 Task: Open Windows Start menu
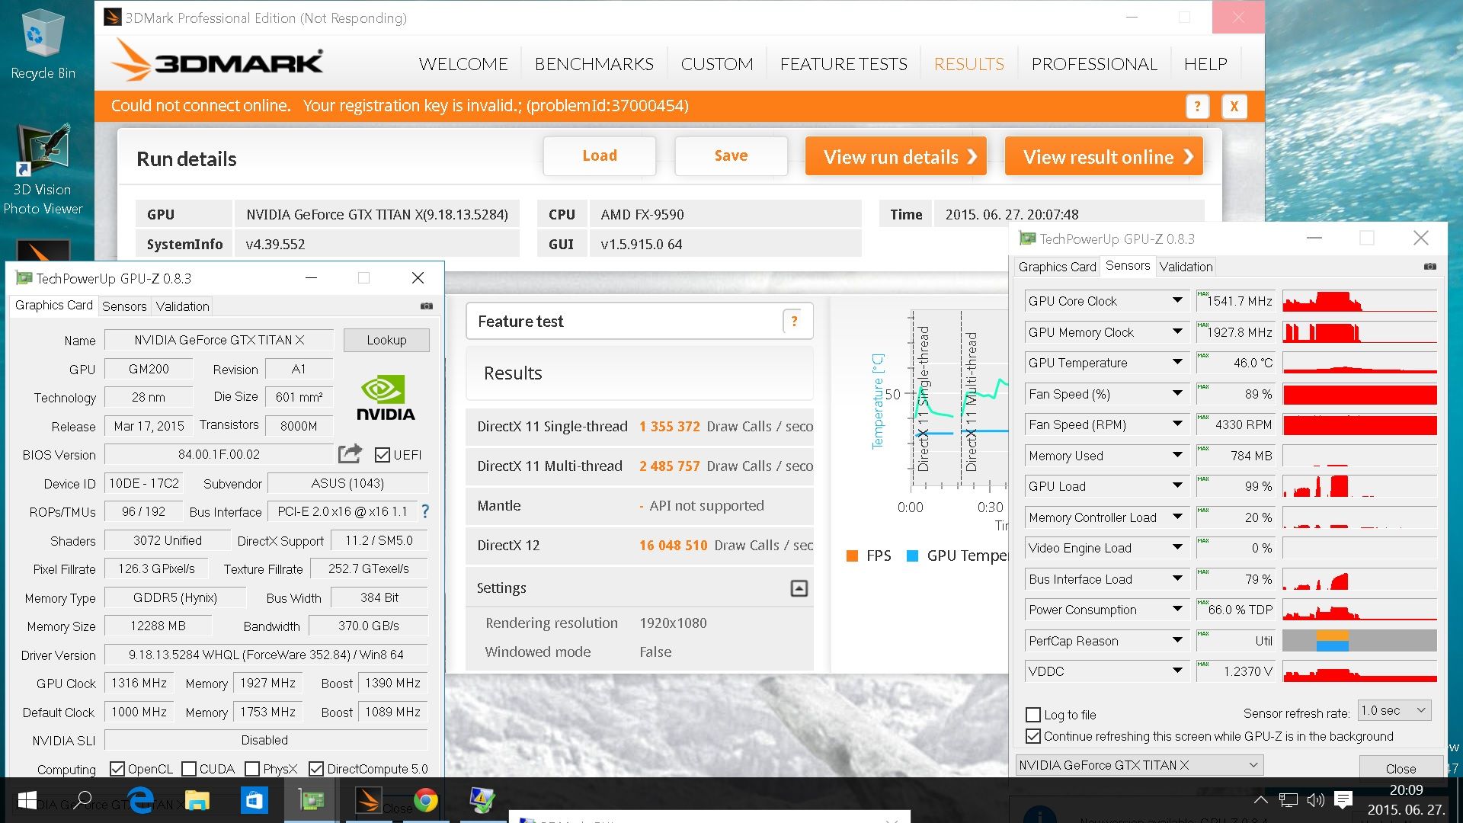[27, 800]
